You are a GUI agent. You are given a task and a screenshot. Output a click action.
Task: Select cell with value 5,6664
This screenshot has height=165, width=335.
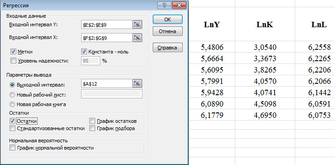coord(212,58)
